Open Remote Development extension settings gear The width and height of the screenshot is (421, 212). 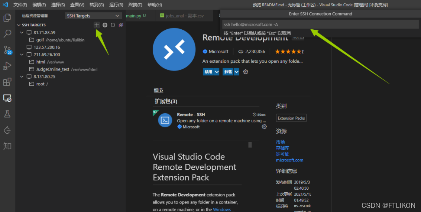click(245, 72)
